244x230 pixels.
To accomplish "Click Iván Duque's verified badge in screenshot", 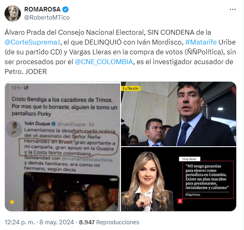I will click(x=54, y=124).
